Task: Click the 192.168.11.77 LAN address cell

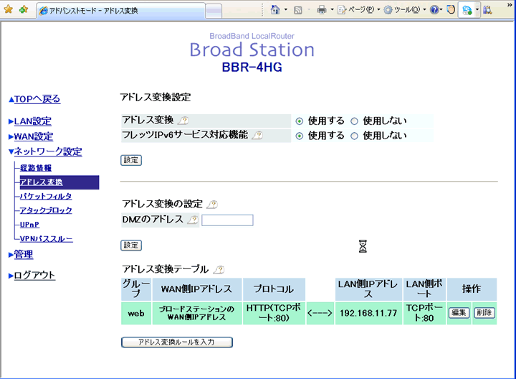Action: (x=368, y=313)
